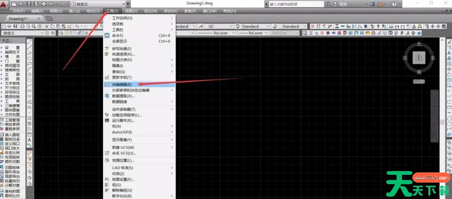The width and height of the screenshot is (452, 199).
Task: Select 加载应用程序(L) menu entry
Action: coord(140,115)
